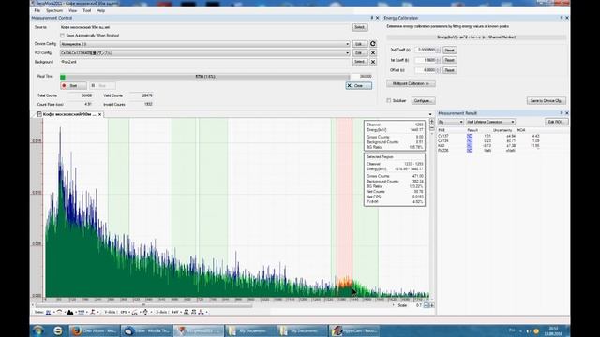Click Save to Device Cfg button
The height and width of the screenshot is (337, 600).
point(546,100)
